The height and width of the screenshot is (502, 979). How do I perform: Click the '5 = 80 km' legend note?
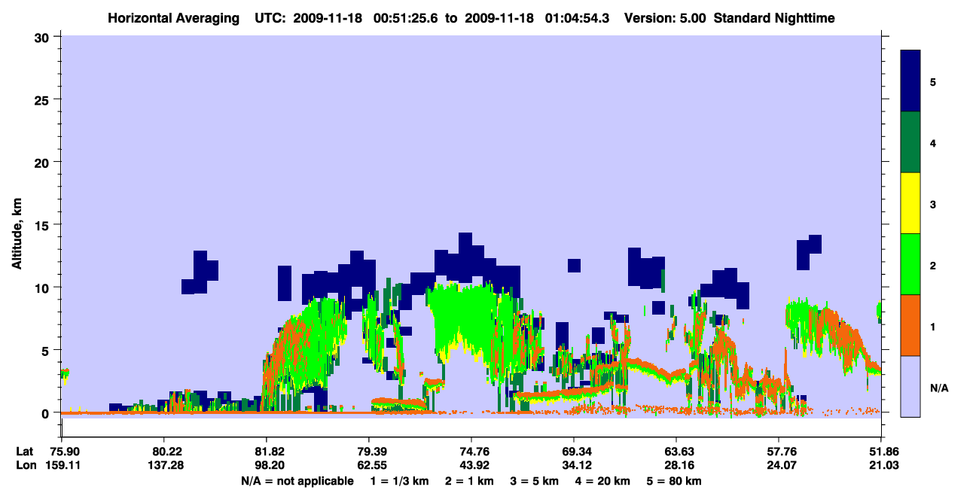(675, 481)
